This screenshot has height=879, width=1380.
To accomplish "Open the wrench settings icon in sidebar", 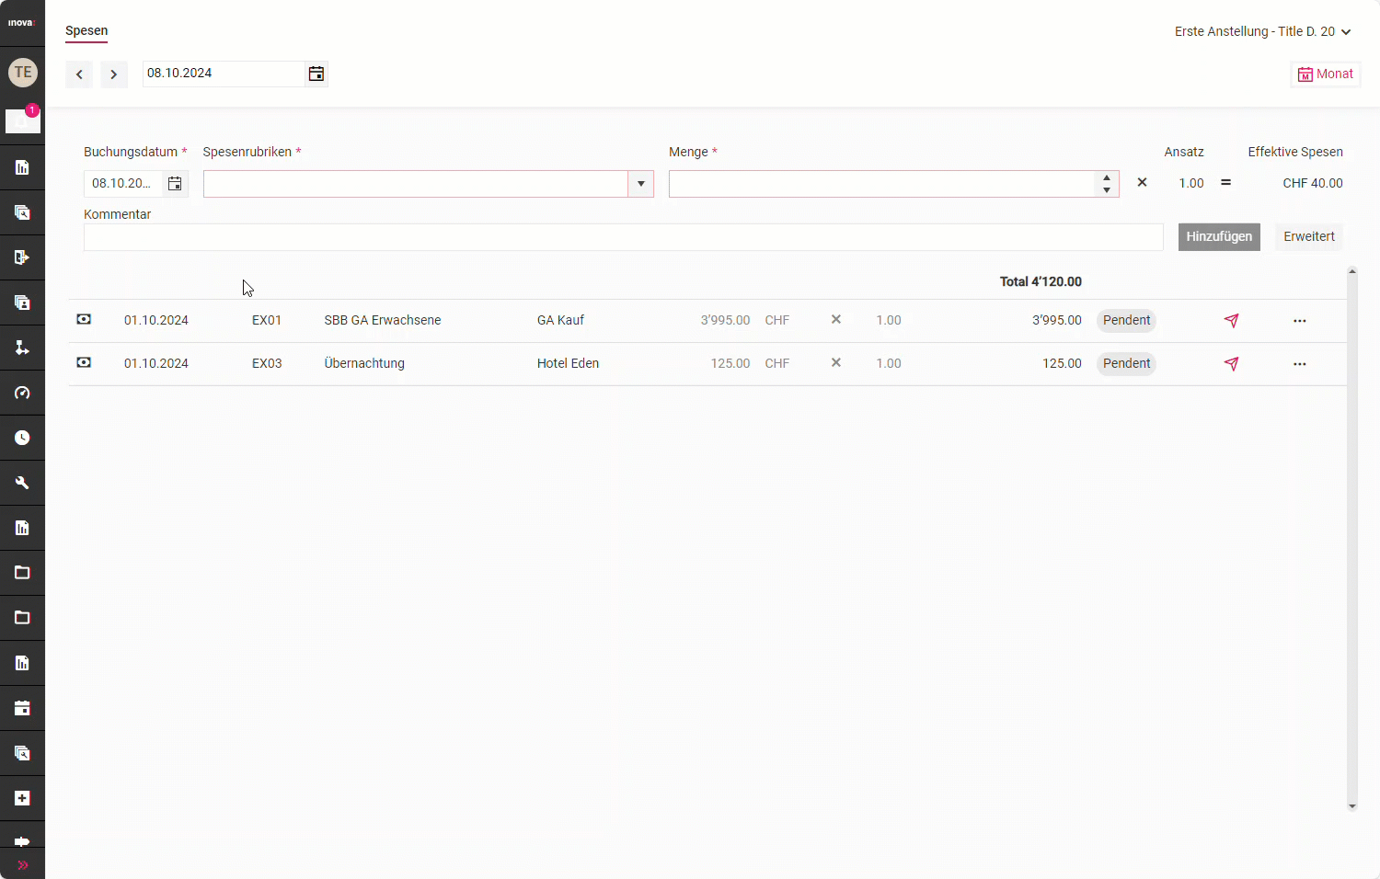I will pyautogui.click(x=22, y=483).
